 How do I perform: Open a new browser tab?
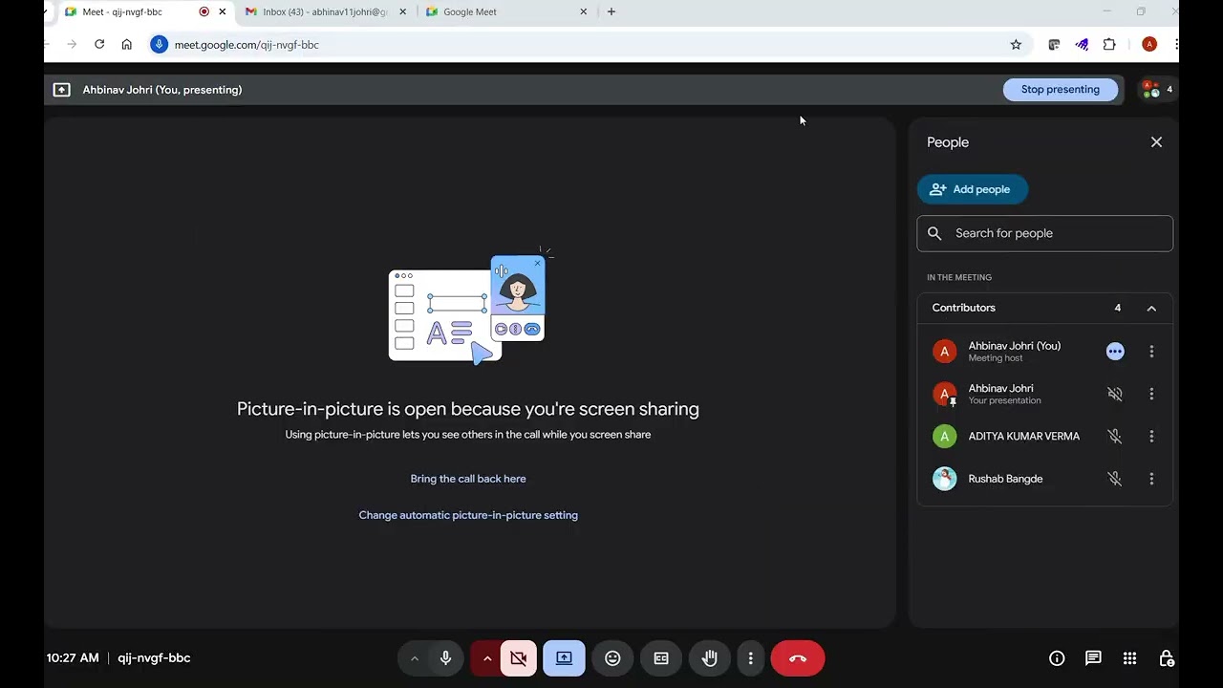(611, 11)
